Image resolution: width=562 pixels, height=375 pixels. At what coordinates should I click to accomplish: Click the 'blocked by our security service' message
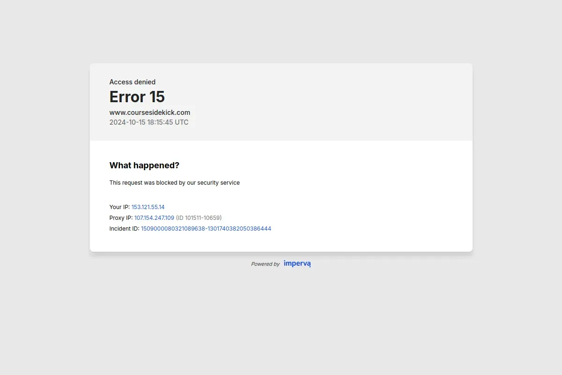tap(198, 183)
